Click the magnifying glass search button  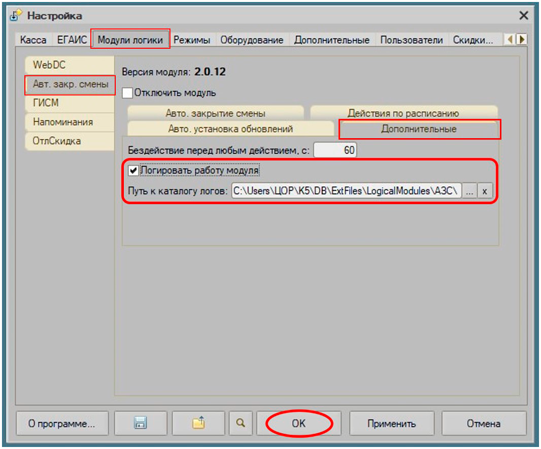coord(239,424)
